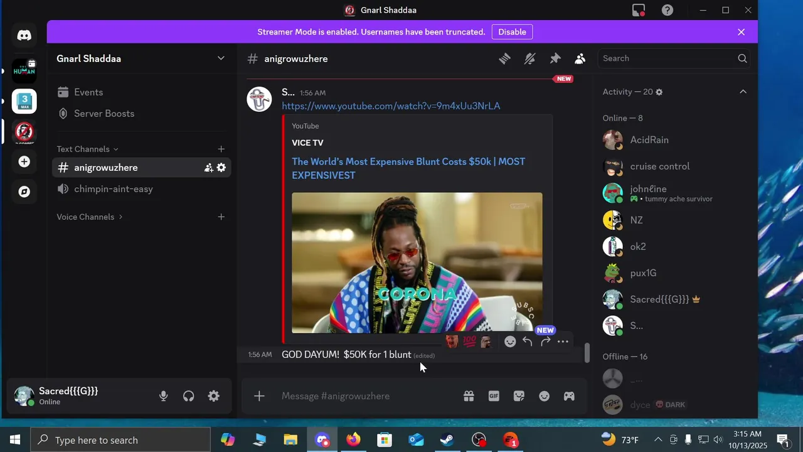Open cruise control member profile
This screenshot has height=452, width=803.
click(675, 166)
